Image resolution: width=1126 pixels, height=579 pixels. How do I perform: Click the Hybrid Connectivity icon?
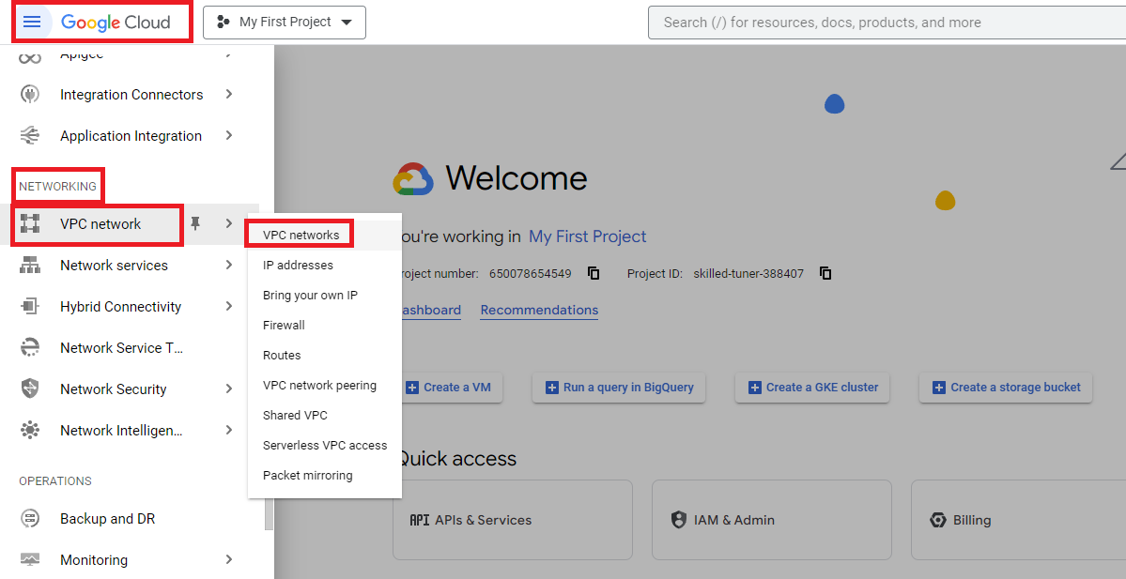(x=29, y=306)
